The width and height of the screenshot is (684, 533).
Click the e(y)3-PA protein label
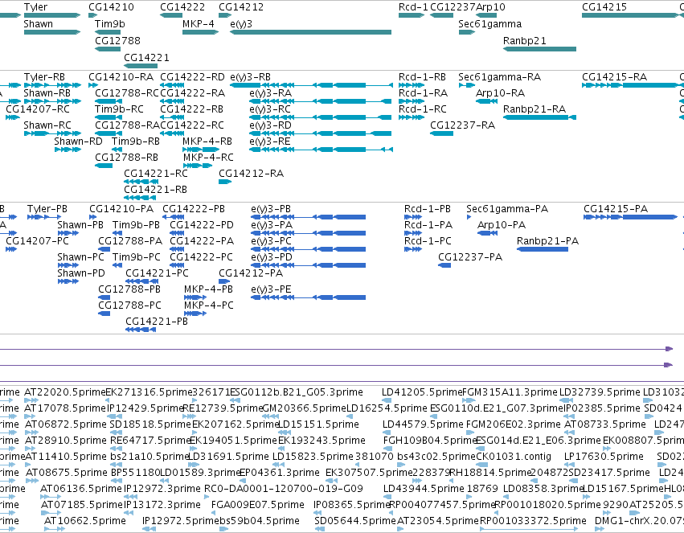point(272,224)
